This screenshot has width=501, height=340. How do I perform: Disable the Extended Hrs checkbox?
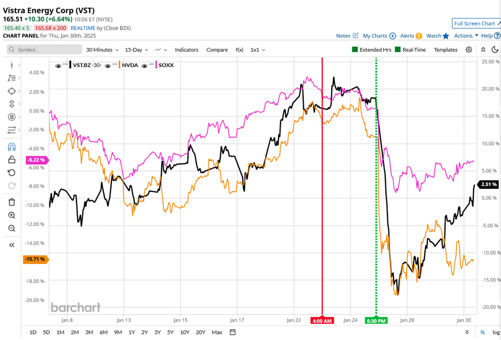pos(356,50)
